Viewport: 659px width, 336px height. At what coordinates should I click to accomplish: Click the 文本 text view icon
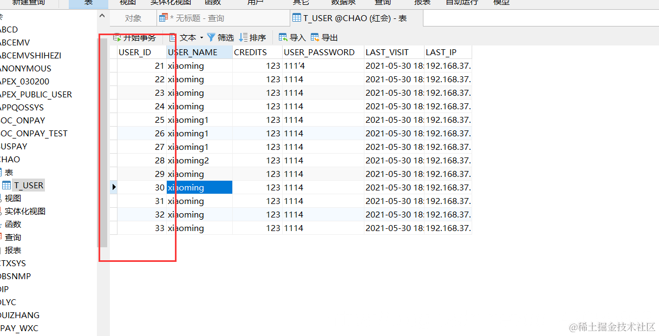tap(173, 38)
